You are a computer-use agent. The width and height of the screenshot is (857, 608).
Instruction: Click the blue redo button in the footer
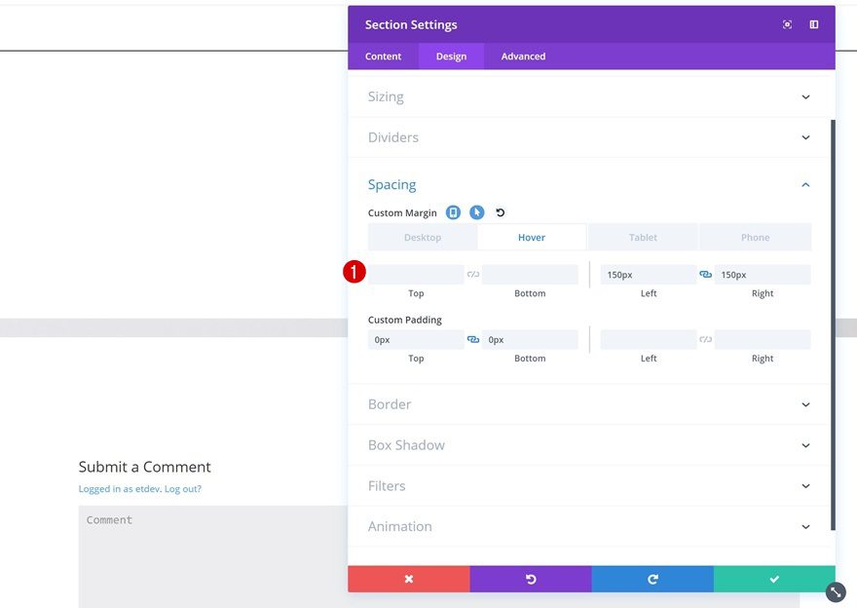click(x=652, y=579)
